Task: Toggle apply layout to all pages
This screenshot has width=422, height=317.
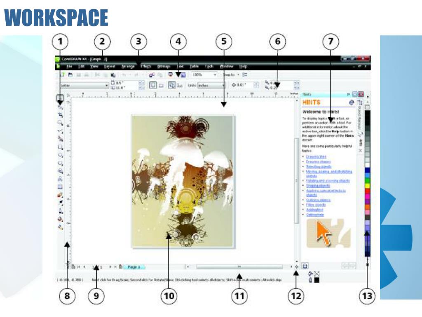Action: click(172, 85)
